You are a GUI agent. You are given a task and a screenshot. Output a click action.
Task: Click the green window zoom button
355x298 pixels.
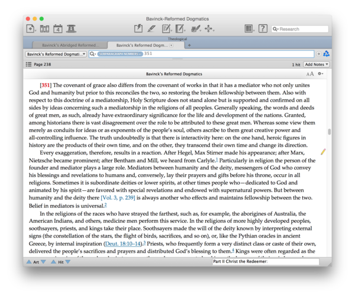[41, 19]
